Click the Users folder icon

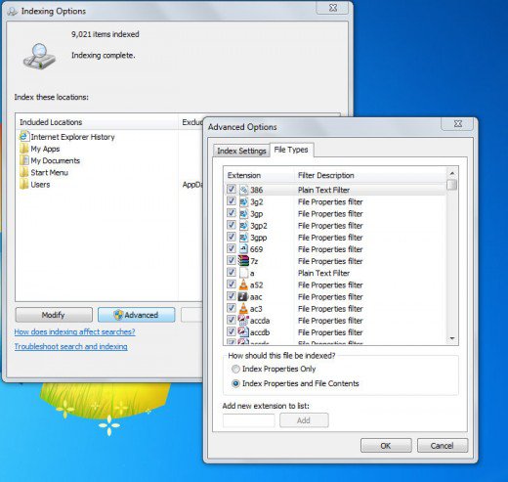pyautogui.click(x=24, y=185)
